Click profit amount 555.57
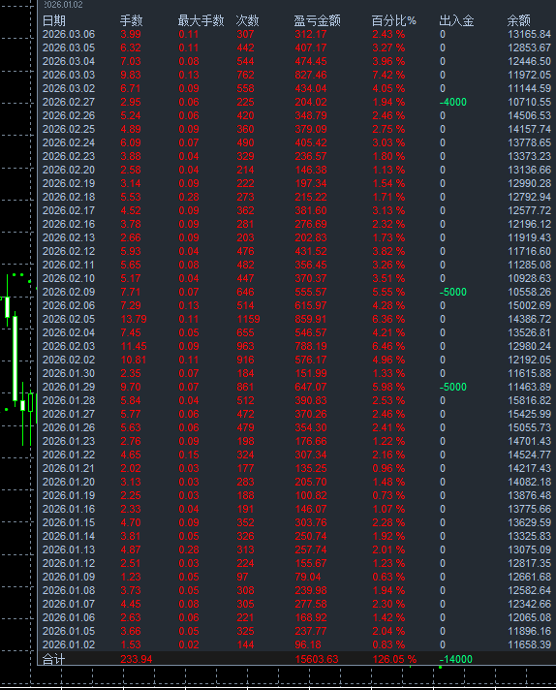556x690 pixels. (x=311, y=293)
